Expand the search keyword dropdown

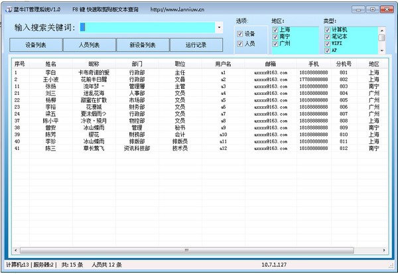point(219,28)
